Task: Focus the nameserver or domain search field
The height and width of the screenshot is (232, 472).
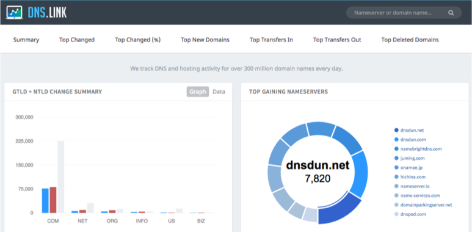Action: [x=404, y=13]
